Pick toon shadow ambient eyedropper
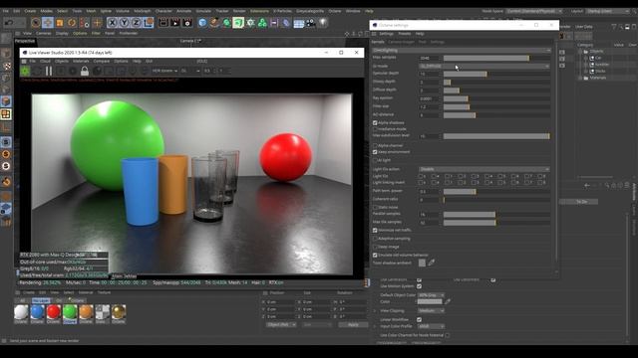This screenshot has height=358, width=638. pyautogui.click(x=432, y=263)
